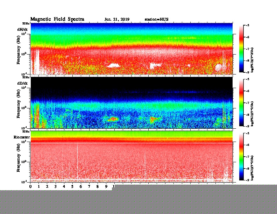This screenshot has width=277, height=214.
Task: Click the "-5" tick on the dH/dt colorbar
Action: click(248, 26)
